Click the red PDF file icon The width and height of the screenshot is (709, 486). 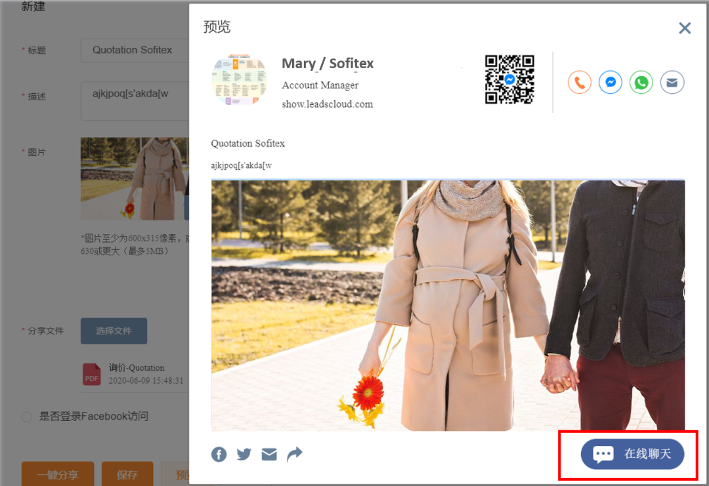(92, 375)
